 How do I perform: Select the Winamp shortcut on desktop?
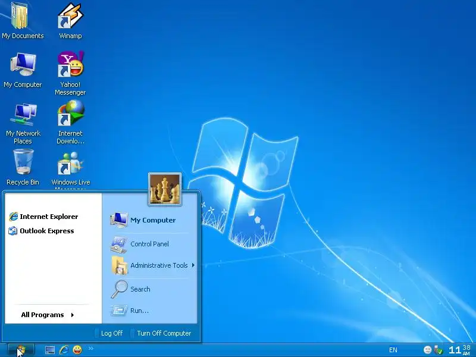coord(70,20)
